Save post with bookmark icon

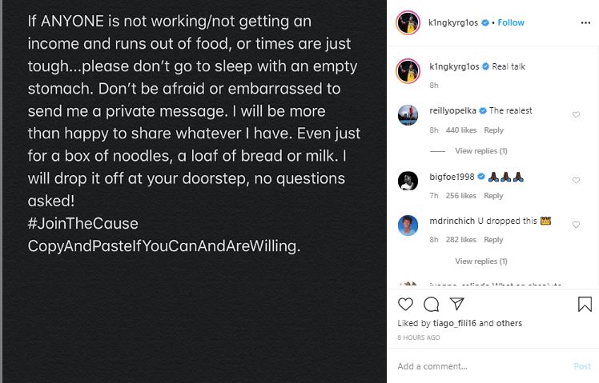point(585,304)
